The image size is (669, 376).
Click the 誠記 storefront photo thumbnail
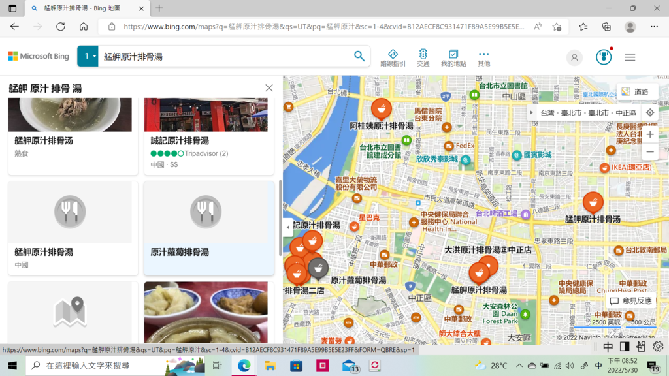click(206, 114)
